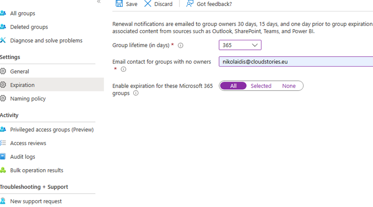Click the Save disk icon
This screenshot has height=207, width=373.
pyautogui.click(x=119, y=4)
